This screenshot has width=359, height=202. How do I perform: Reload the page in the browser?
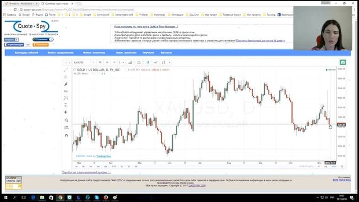pos(15,10)
